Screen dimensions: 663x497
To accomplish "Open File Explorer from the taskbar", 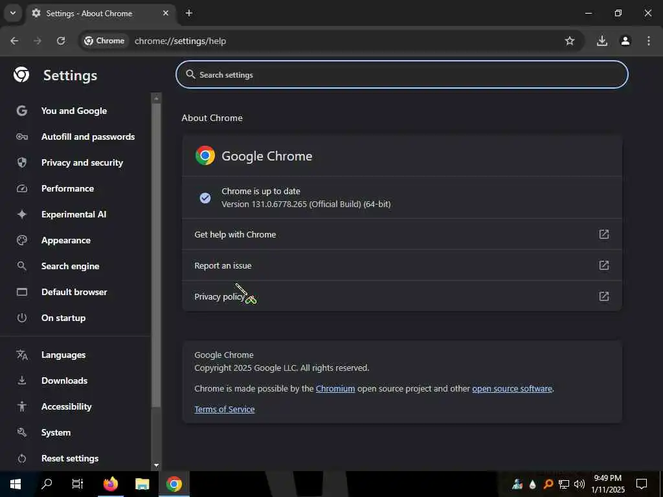I will [x=142, y=484].
